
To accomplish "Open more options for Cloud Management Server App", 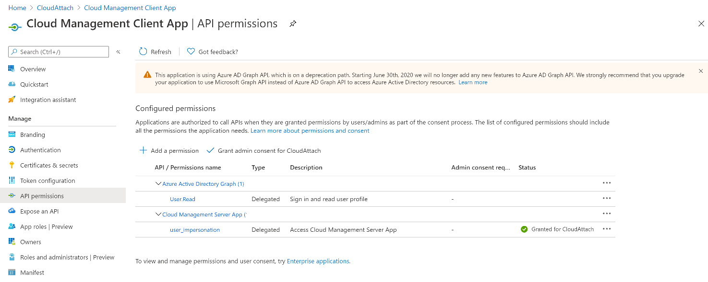I will [607, 214].
